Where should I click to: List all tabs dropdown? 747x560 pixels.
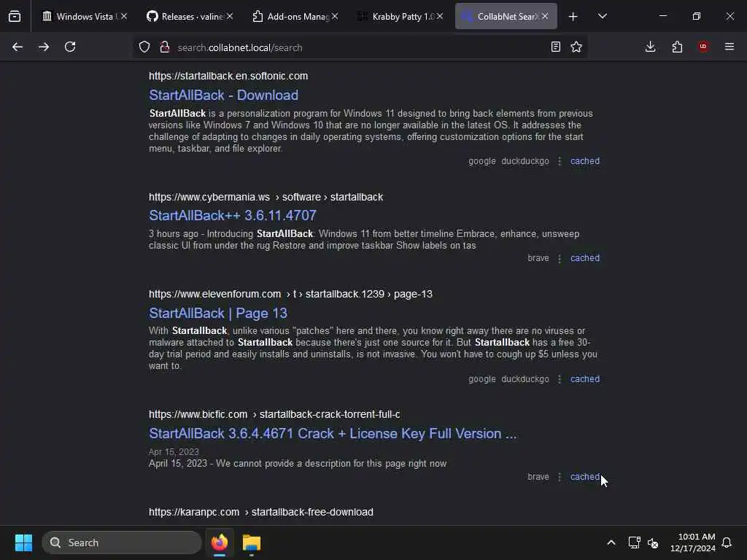(x=602, y=17)
